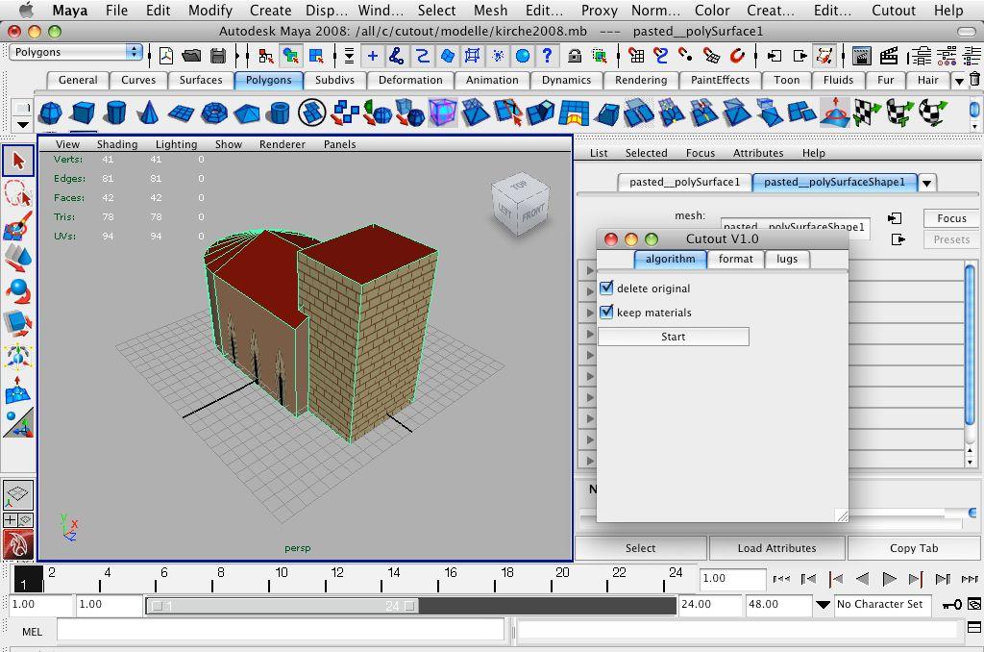Screen dimensions: 984x652
Task: Create a polygon cone from shelf
Action: [x=148, y=113]
